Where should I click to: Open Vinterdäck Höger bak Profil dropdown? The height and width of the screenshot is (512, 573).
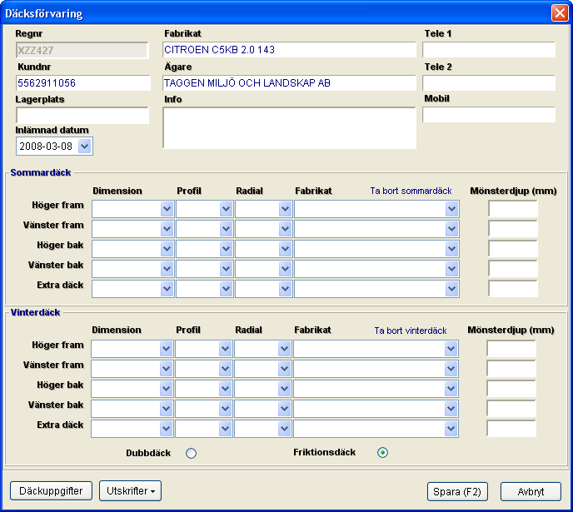click(x=226, y=389)
